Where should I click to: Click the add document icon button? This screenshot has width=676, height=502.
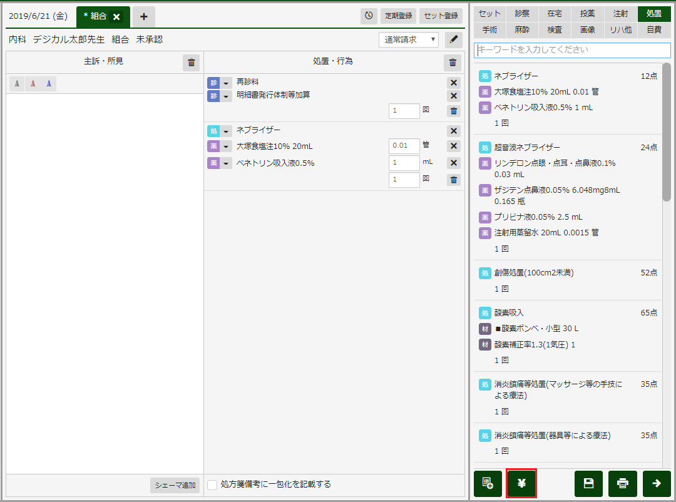click(x=488, y=483)
